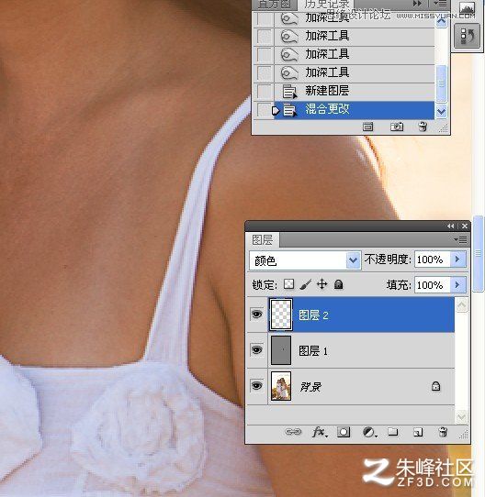
Task: Lock position move icon
Action: coord(321,284)
